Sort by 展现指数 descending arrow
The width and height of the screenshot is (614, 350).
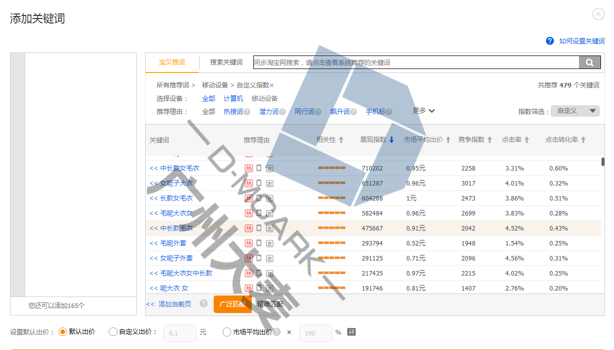tap(392, 140)
